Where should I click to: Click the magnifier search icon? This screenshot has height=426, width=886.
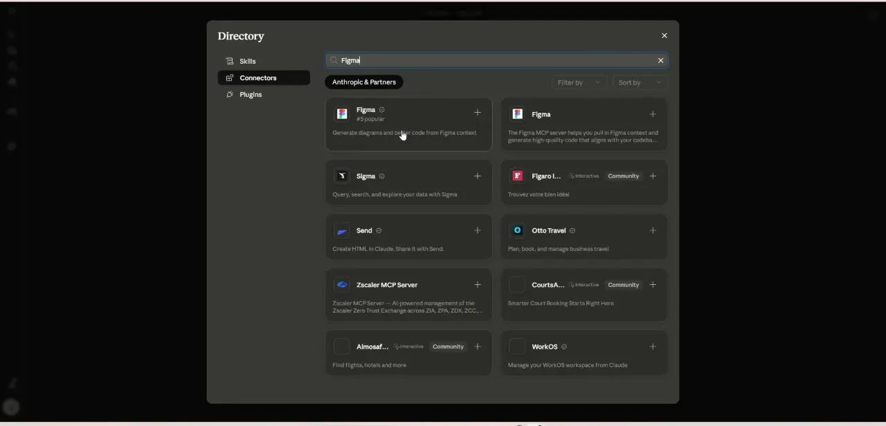pos(334,60)
